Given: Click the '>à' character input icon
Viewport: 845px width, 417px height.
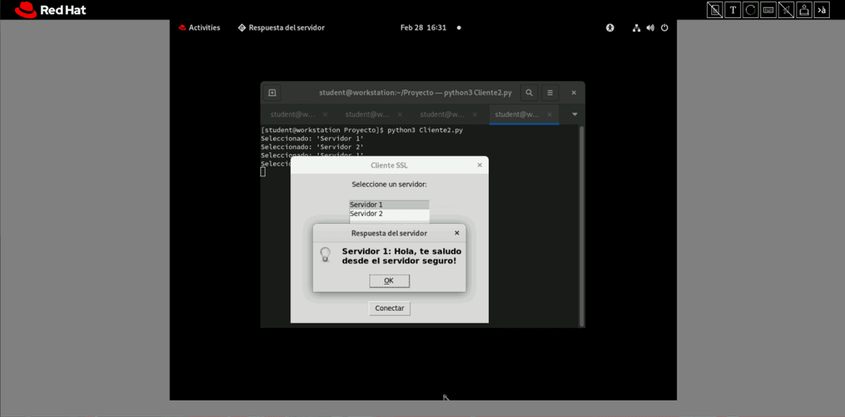Looking at the screenshot, I should 821,10.
